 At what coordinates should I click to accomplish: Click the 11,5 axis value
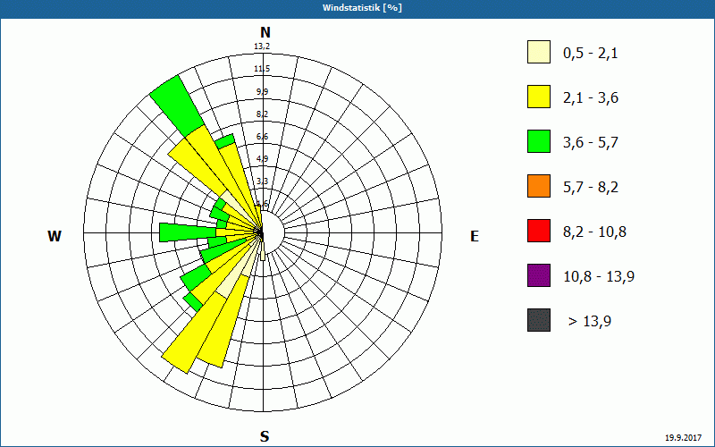[262, 69]
